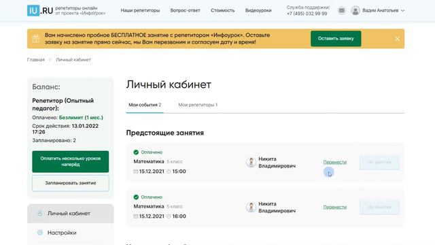
Task: Click Запланировано: 2 text
Action: tap(54, 141)
